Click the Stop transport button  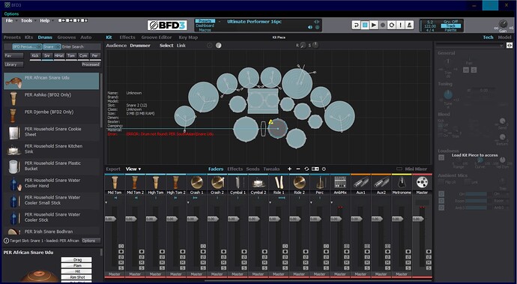click(365, 25)
